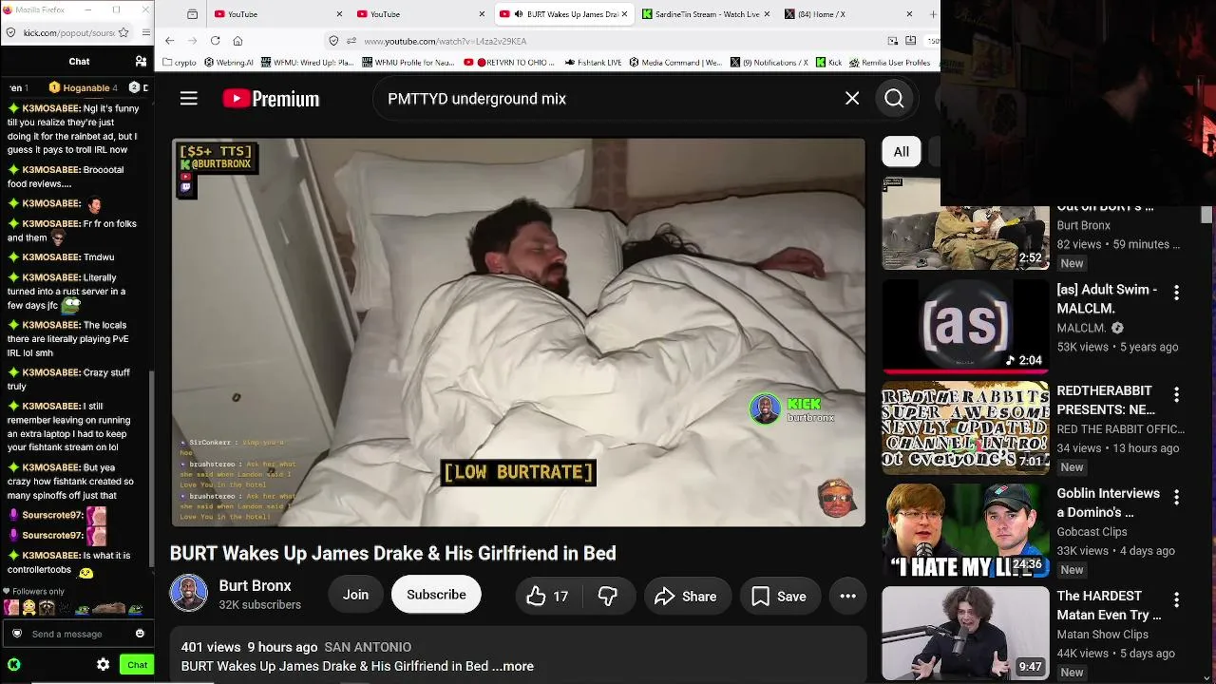Bookmark the Kick popout chat page
This screenshot has height=684, width=1216.
pyautogui.click(x=123, y=32)
